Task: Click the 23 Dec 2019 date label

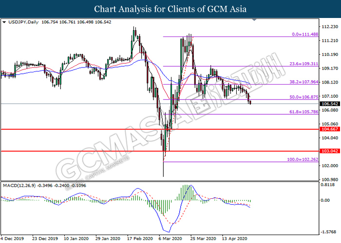Action: pyautogui.click(x=45, y=239)
